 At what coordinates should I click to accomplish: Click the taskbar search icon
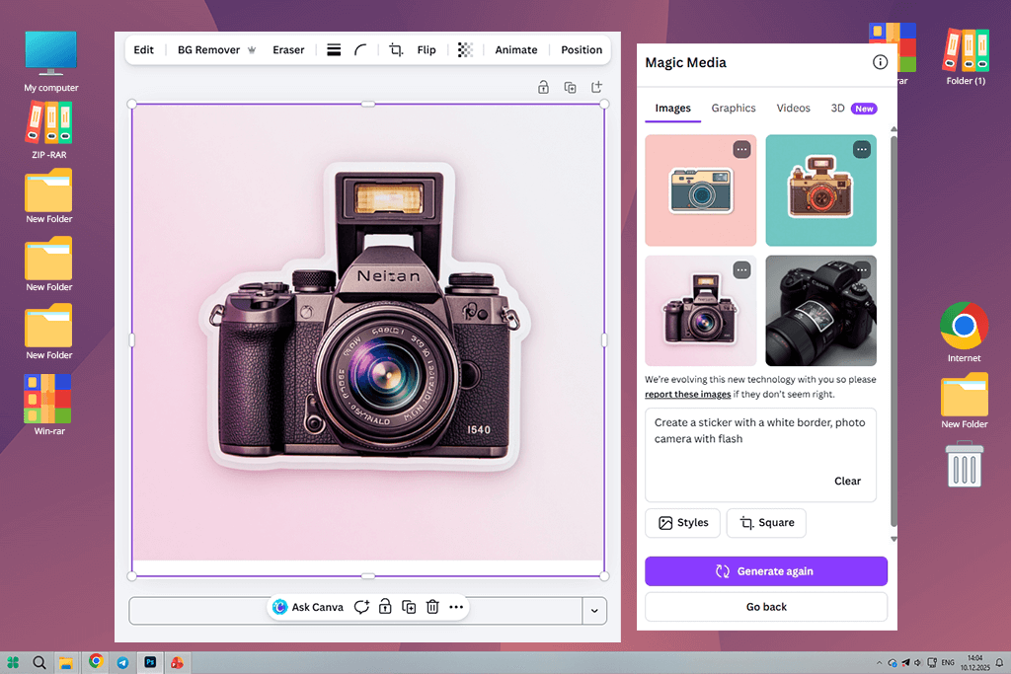click(39, 662)
